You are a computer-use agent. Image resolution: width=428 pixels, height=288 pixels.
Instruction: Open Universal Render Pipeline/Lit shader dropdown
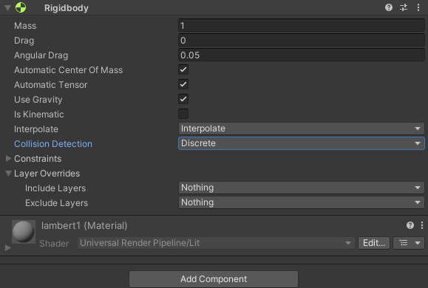point(216,243)
